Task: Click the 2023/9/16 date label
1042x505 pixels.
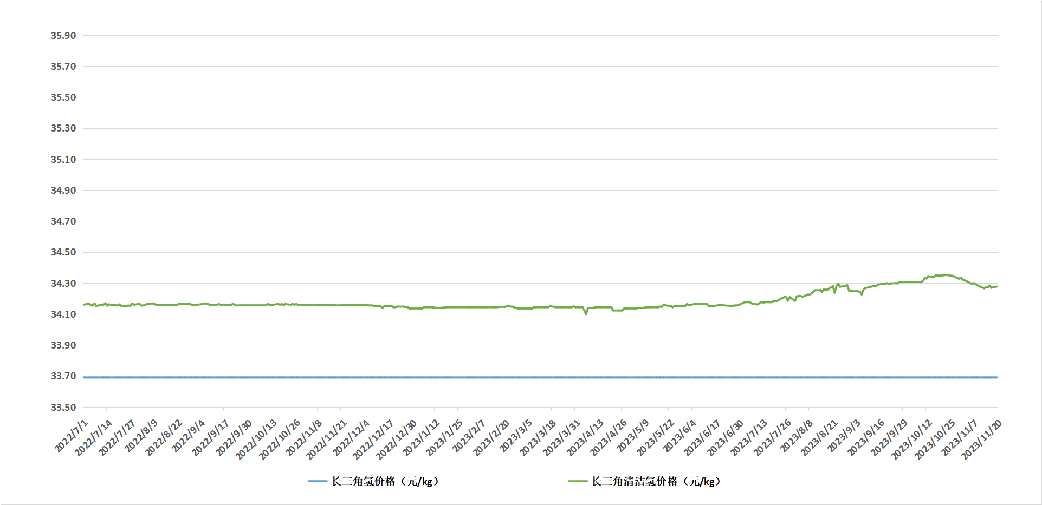Action: tap(866, 438)
